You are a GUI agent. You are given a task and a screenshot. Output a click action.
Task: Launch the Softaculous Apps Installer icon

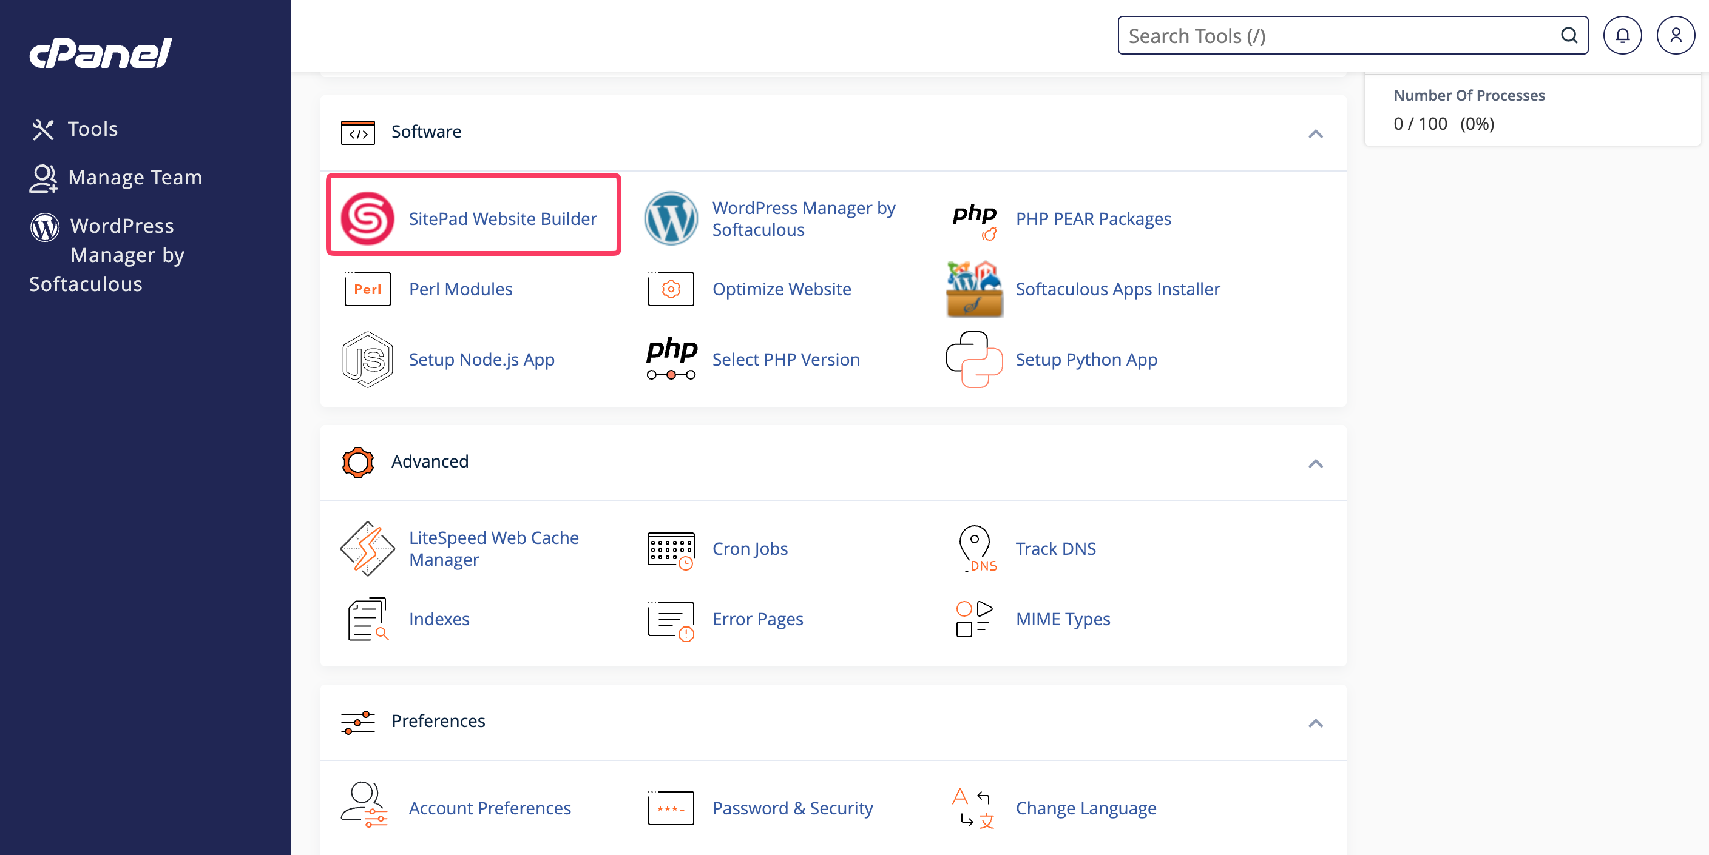[x=975, y=289]
